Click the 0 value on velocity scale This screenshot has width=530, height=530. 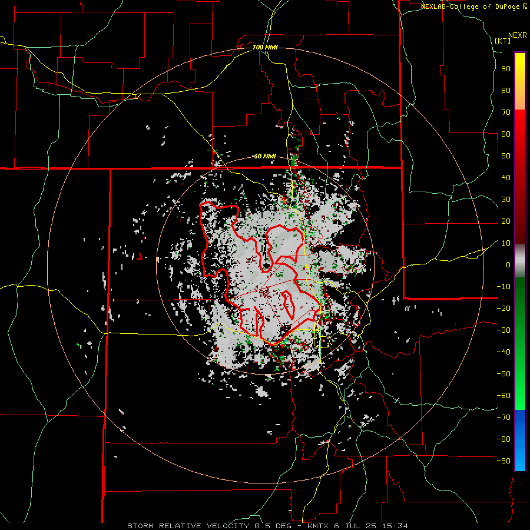point(508,264)
